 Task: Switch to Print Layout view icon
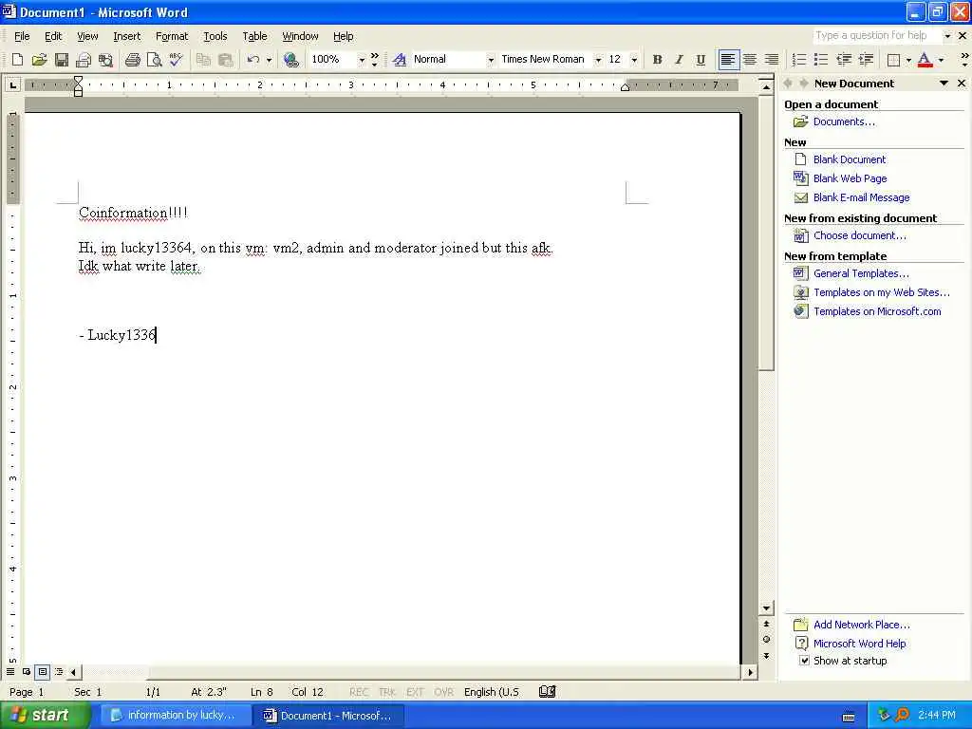click(42, 671)
